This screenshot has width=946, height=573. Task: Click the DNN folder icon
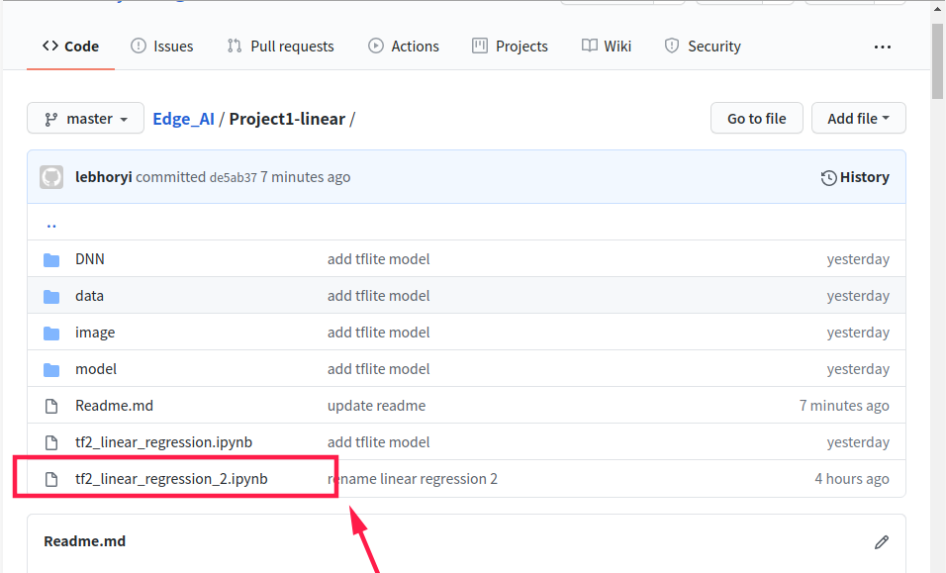click(x=51, y=259)
